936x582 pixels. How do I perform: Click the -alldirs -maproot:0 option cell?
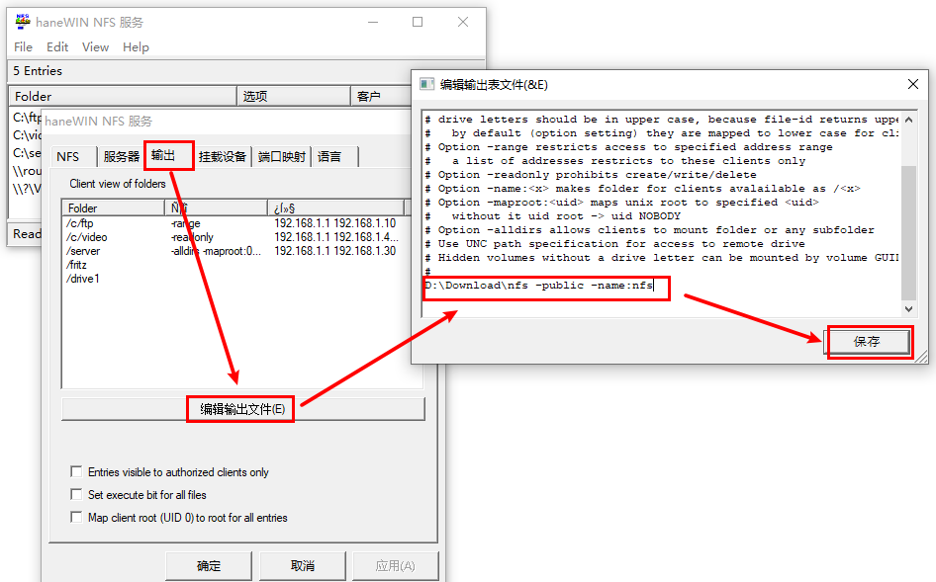(x=216, y=251)
